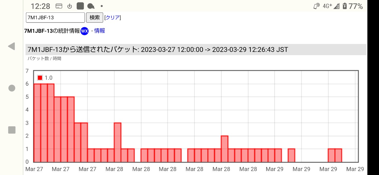Viewport: 379px width, 175px height.
Task: Tap the chat bubble notification icon
Action: 91,6
